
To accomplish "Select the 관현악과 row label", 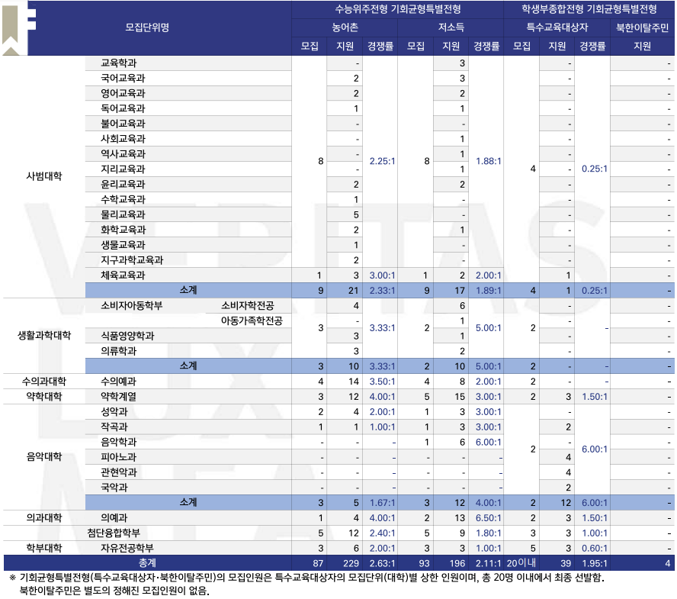I will tap(118, 472).
